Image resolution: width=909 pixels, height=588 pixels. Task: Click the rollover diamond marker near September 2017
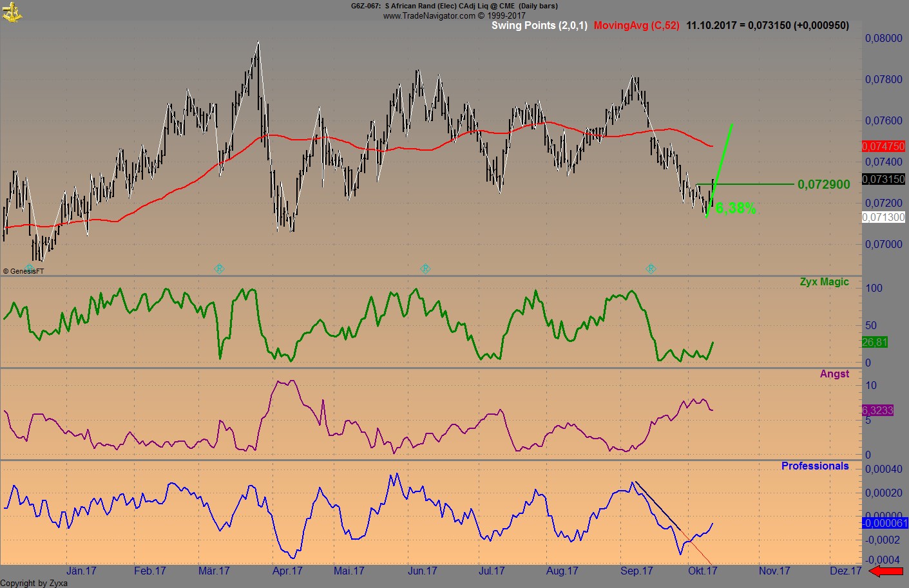pyautogui.click(x=651, y=269)
